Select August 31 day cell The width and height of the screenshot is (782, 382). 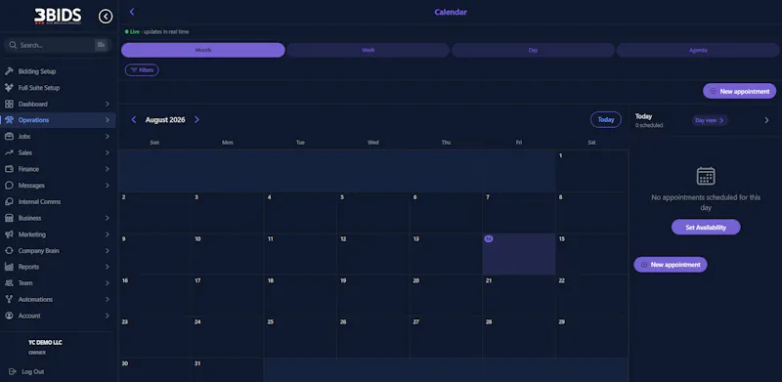point(228,370)
